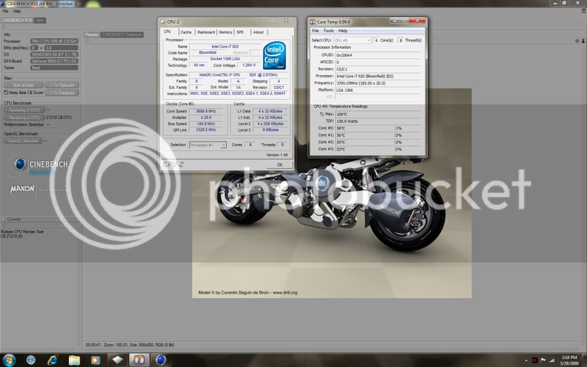Viewport: 587px width, 367px height.
Task: Run Rendering (x CPU) benchmark
Action: point(24,118)
